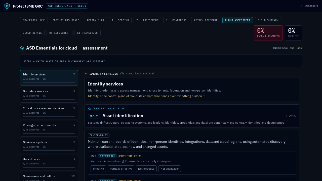Select the Not effective answer option

[x=146, y=169]
